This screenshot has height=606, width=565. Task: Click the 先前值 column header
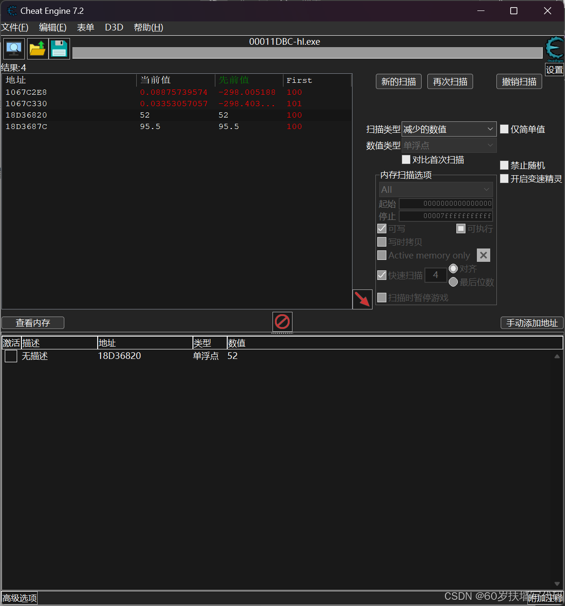[249, 80]
